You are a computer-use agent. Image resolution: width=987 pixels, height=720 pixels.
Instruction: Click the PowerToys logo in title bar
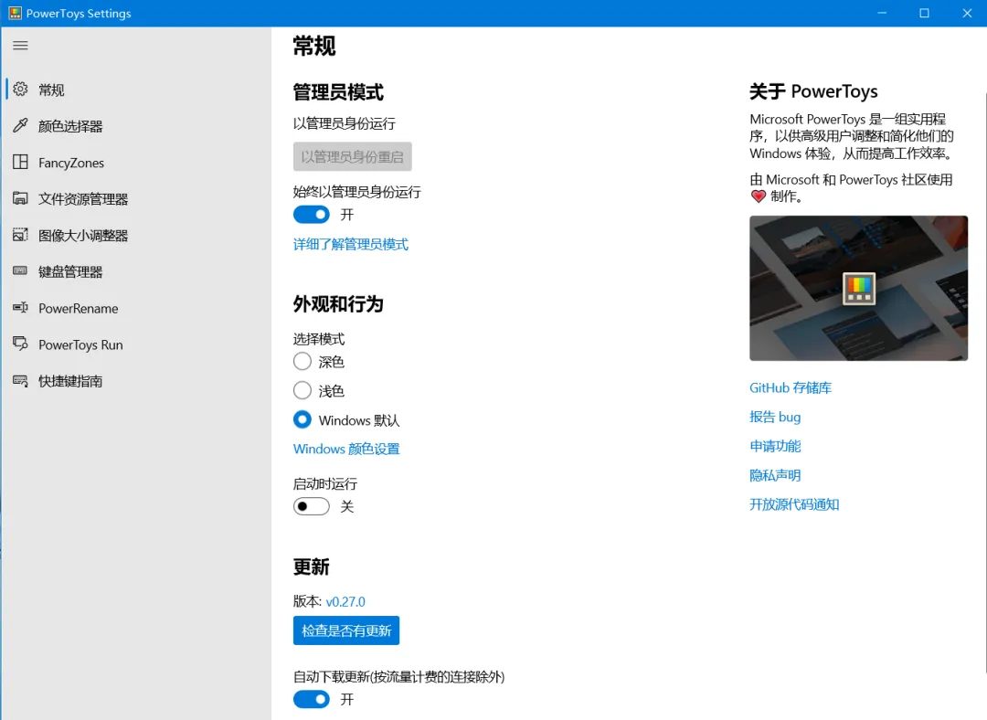(15, 13)
